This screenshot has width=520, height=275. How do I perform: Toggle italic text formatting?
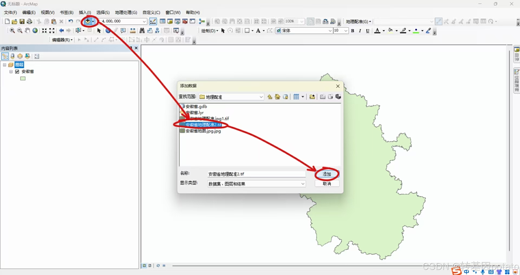(x=360, y=31)
